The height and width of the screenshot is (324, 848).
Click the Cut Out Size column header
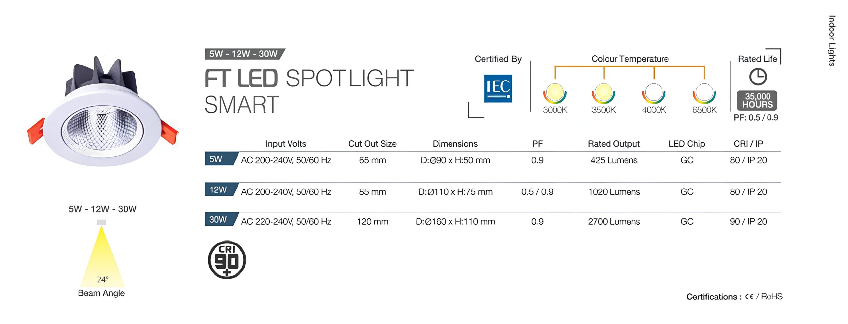point(372,144)
